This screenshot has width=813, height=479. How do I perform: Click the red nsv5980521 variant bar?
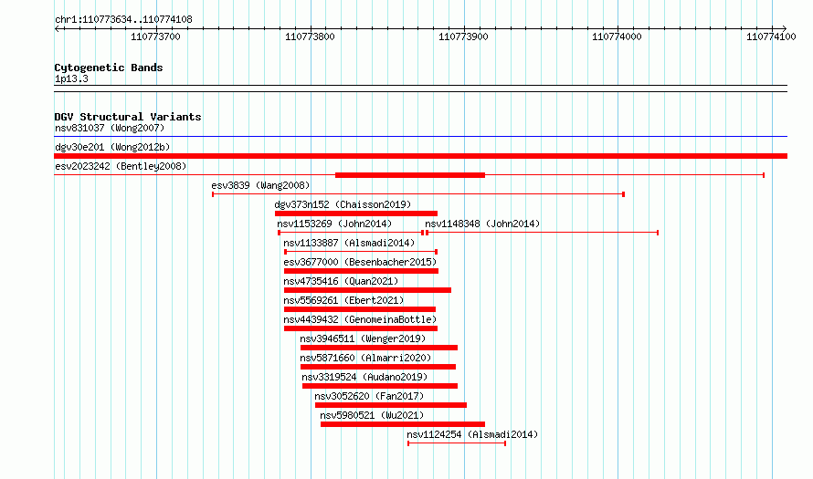tap(403, 424)
